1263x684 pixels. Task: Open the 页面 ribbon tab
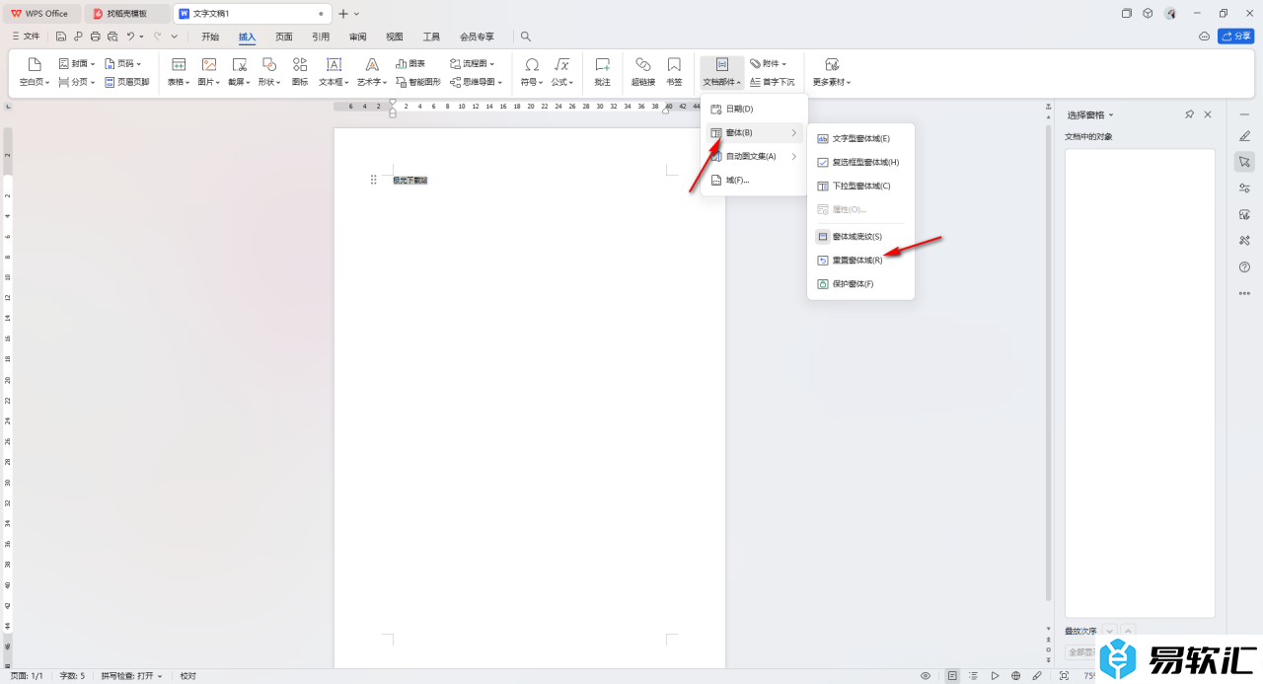[284, 37]
